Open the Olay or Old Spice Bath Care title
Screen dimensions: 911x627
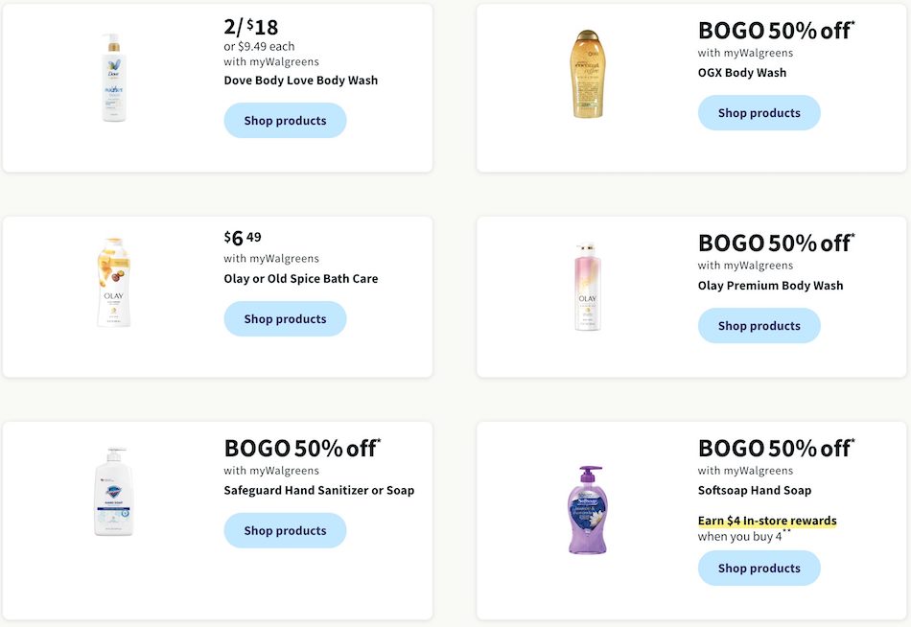301,278
